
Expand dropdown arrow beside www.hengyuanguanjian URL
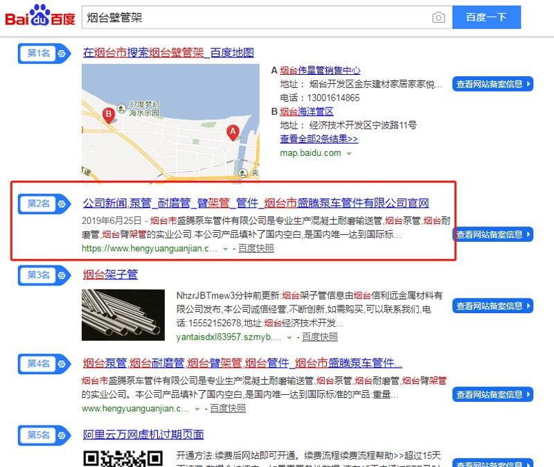[x=197, y=409]
